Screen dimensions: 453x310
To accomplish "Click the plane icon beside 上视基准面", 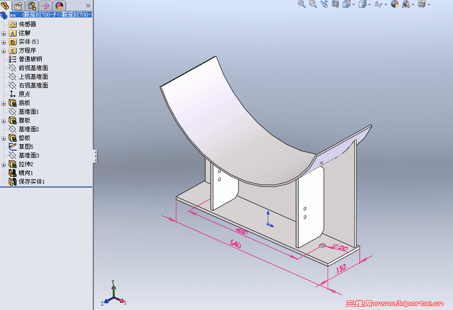I will 13,77.
